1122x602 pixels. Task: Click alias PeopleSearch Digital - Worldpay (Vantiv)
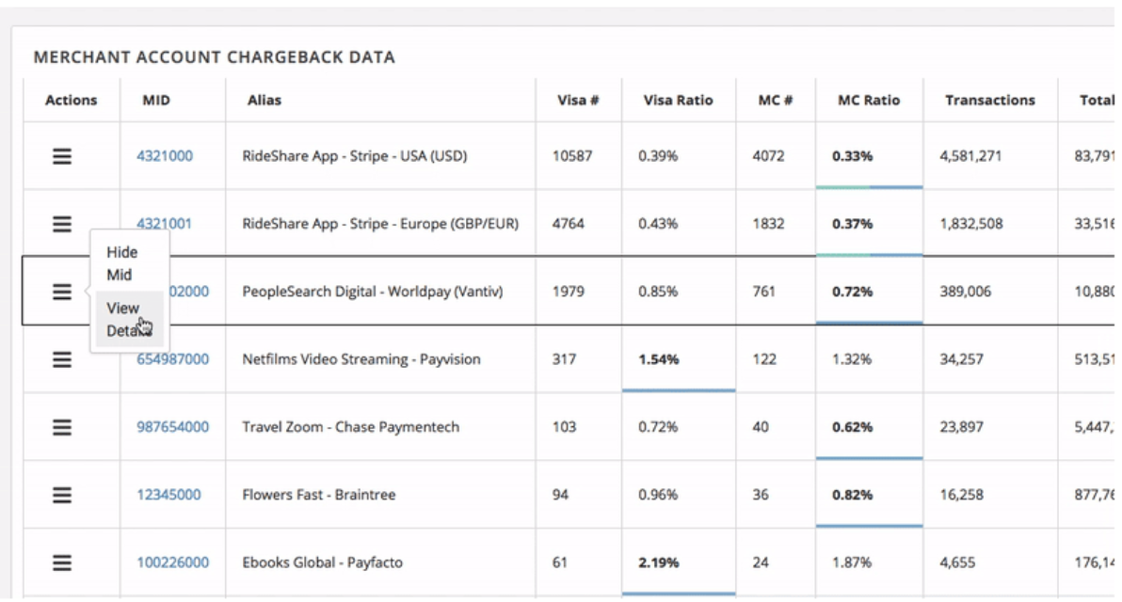coord(373,292)
